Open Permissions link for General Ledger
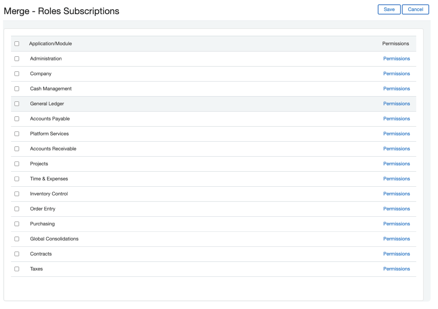Viewport: 438px width, 309px height. (x=396, y=104)
